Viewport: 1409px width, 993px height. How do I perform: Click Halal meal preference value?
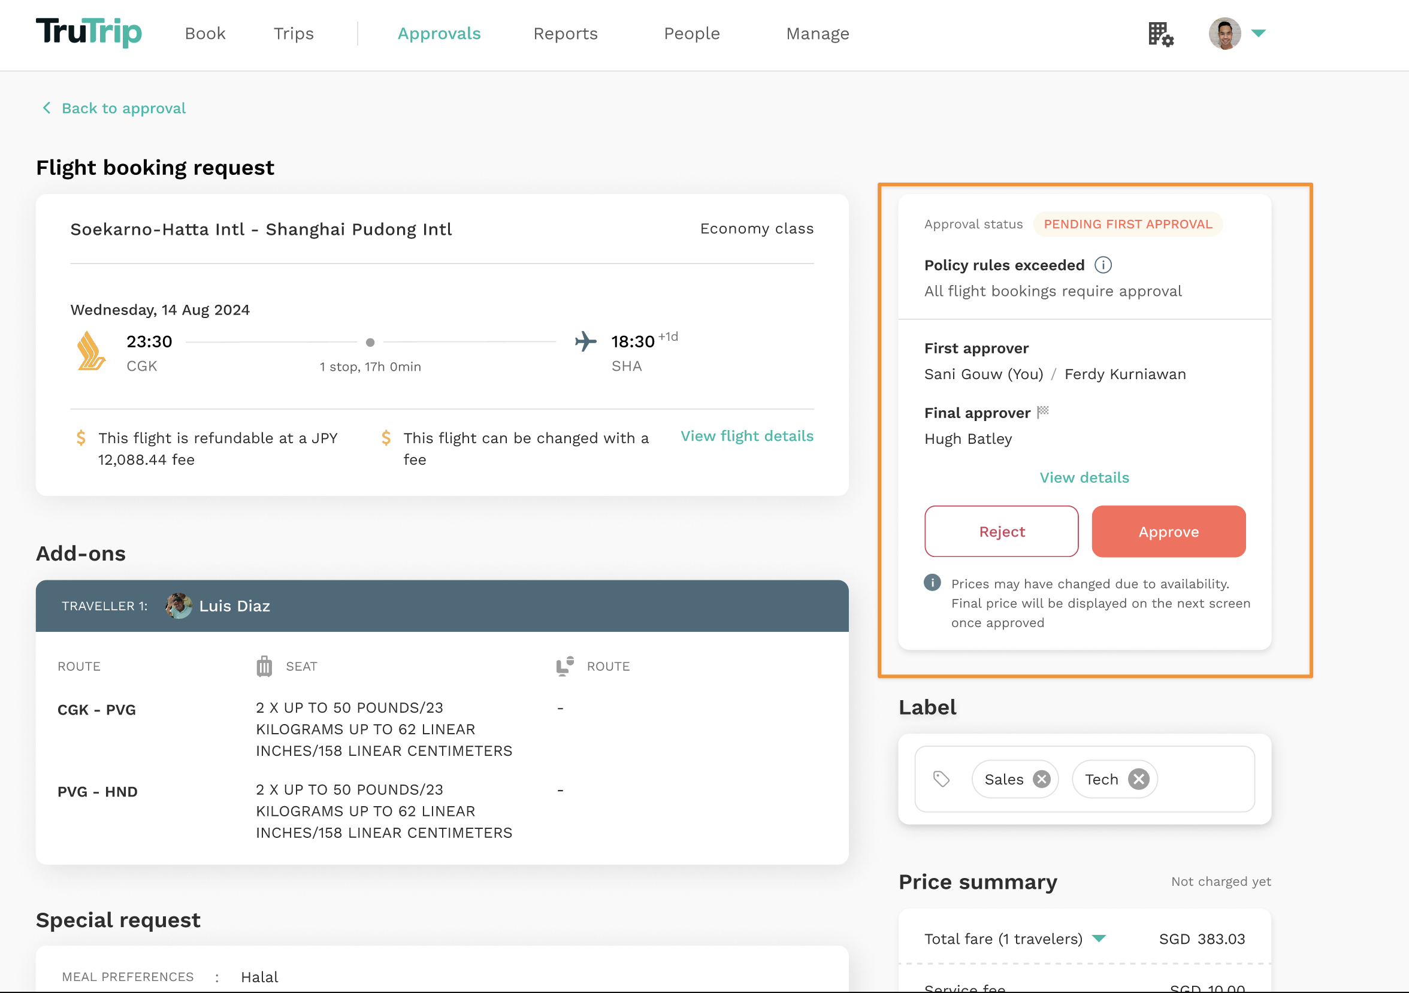[x=259, y=977]
